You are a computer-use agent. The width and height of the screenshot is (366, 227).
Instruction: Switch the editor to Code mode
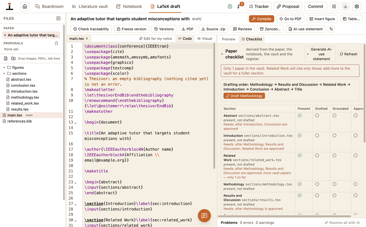(x=185, y=38)
